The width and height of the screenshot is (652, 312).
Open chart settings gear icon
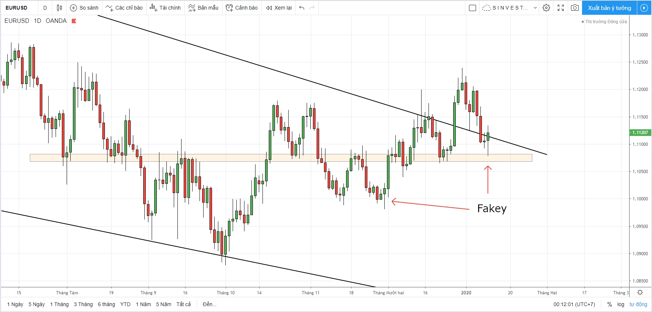tap(546, 8)
